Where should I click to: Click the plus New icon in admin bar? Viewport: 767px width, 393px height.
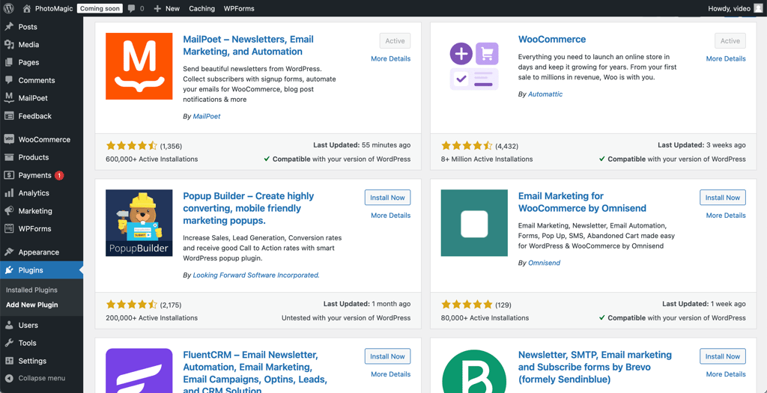tap(157, 8)
